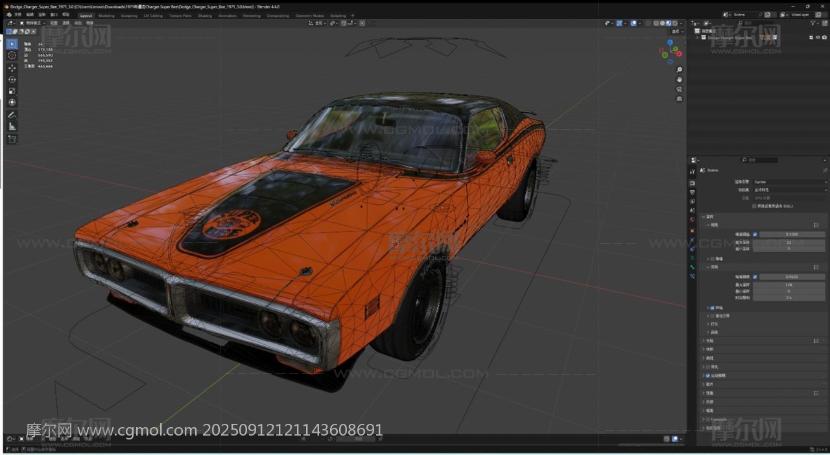This screenshot has width=830, height=455.
Task: Open the Tool properties tab icon
Action: click(x=693, y=171)
